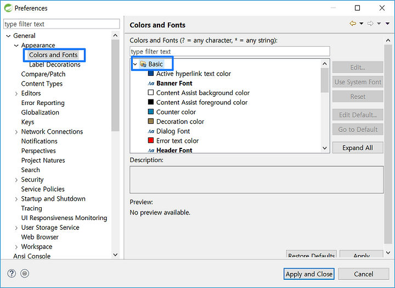
Task: Select the Banner Font Aa icon
Action: [151, 84]
